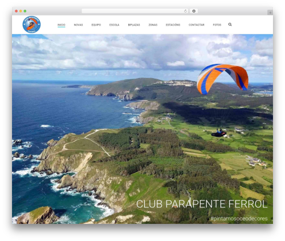Click the Club Parapente Ferrol logo
285x241 pixels.
[31, 24]
